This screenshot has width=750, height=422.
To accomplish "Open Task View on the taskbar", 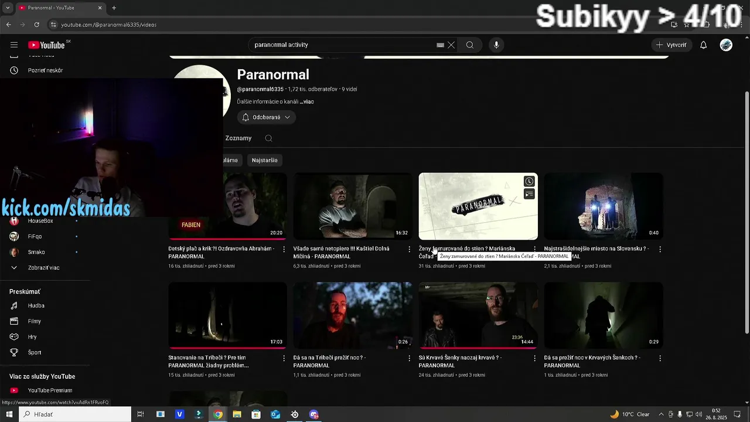I will click(x=141, y=414).
